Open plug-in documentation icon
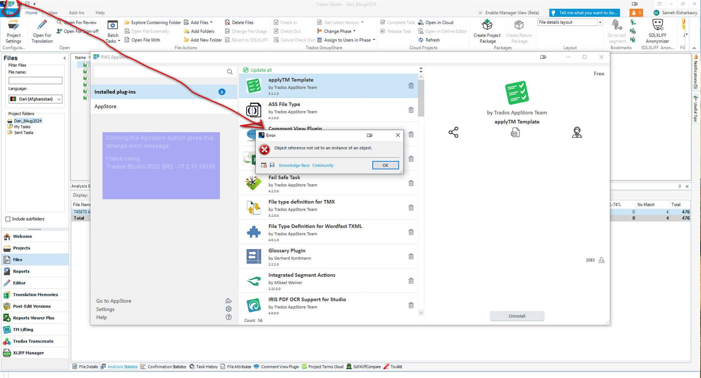 [x=515, y=133]
